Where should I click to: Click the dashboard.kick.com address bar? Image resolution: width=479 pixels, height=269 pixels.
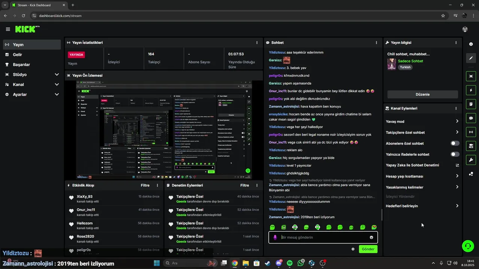pyautogui.click(x=236, y=16)
